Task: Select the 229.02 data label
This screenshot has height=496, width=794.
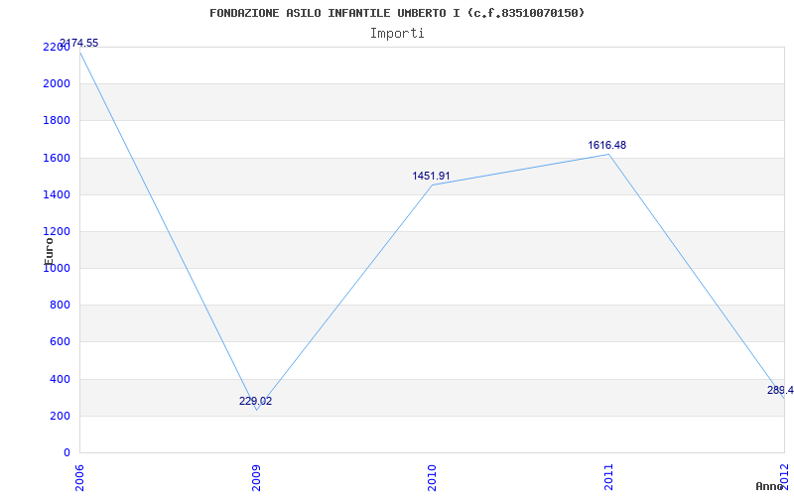Action: 255,401
